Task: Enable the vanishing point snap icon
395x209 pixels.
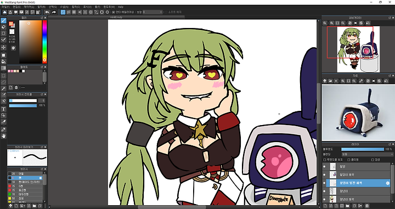Action: pos(80,12)
